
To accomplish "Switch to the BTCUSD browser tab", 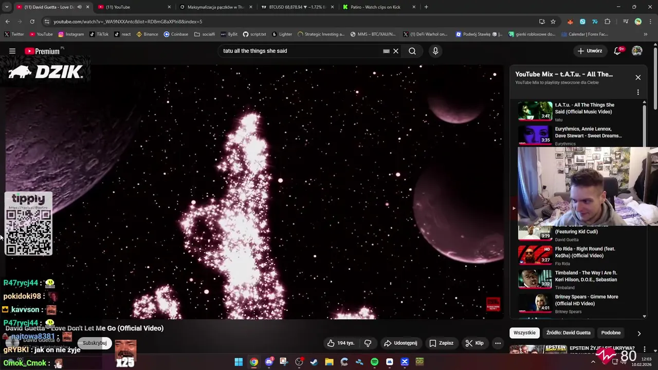I will (x=297, y=7).
